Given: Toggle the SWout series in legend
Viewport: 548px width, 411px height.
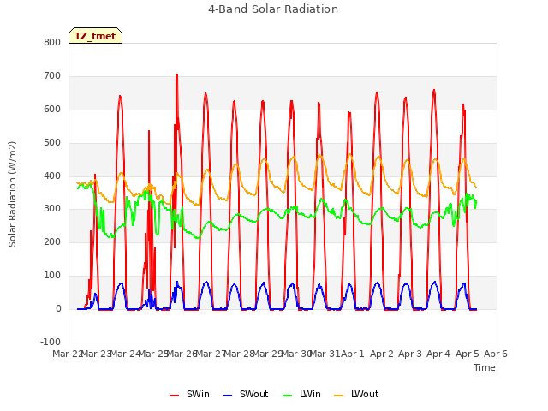Looking at the screenshot, I should [246, 394].
